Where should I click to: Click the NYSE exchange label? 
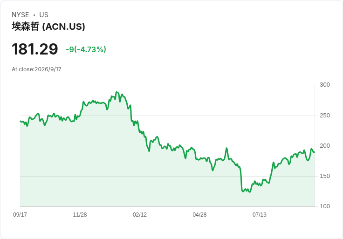(x=21, y=15)
